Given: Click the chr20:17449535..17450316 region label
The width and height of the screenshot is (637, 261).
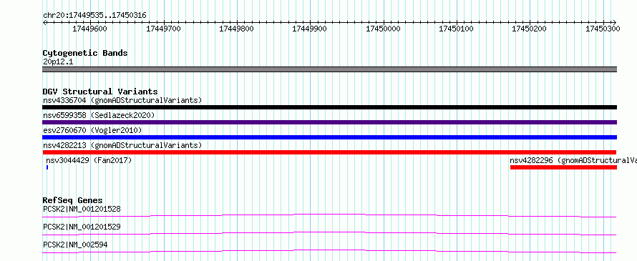Looking at the screenshot, I should 94,16.
